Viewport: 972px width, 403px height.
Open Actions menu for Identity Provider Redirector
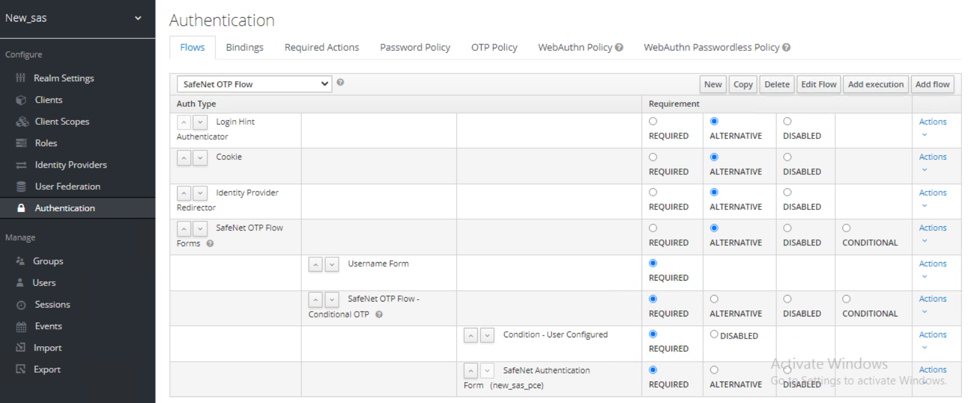[x=933, y=198]
